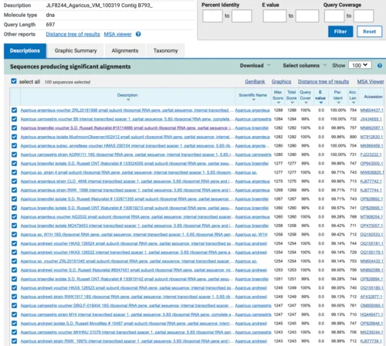Open the Show 100 results dropdown
This screenshot has height=346, width=386.
(360, 65)
